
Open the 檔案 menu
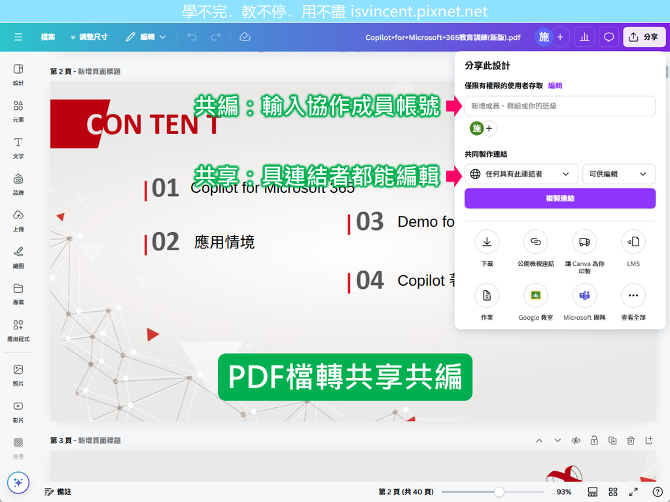[x=48, y=37]
